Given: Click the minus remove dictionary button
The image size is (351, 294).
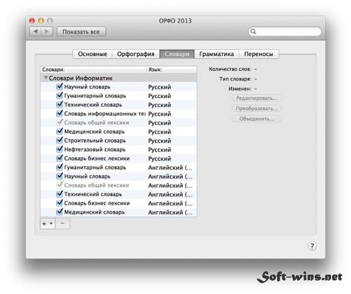Looking at the screenshot, I should pyautogui.click(x=63, y=223).
